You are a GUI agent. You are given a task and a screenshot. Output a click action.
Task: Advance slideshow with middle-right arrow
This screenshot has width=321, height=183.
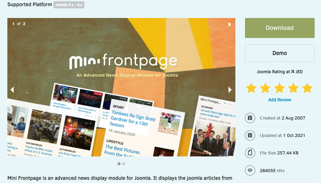(x=230, y=90)
